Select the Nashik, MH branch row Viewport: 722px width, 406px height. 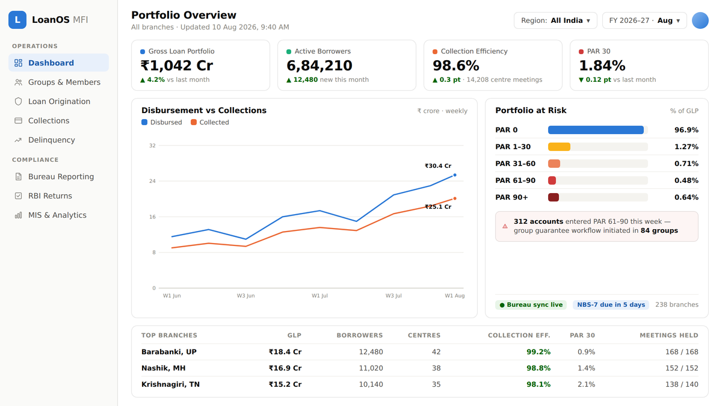(x=420, y=368)
